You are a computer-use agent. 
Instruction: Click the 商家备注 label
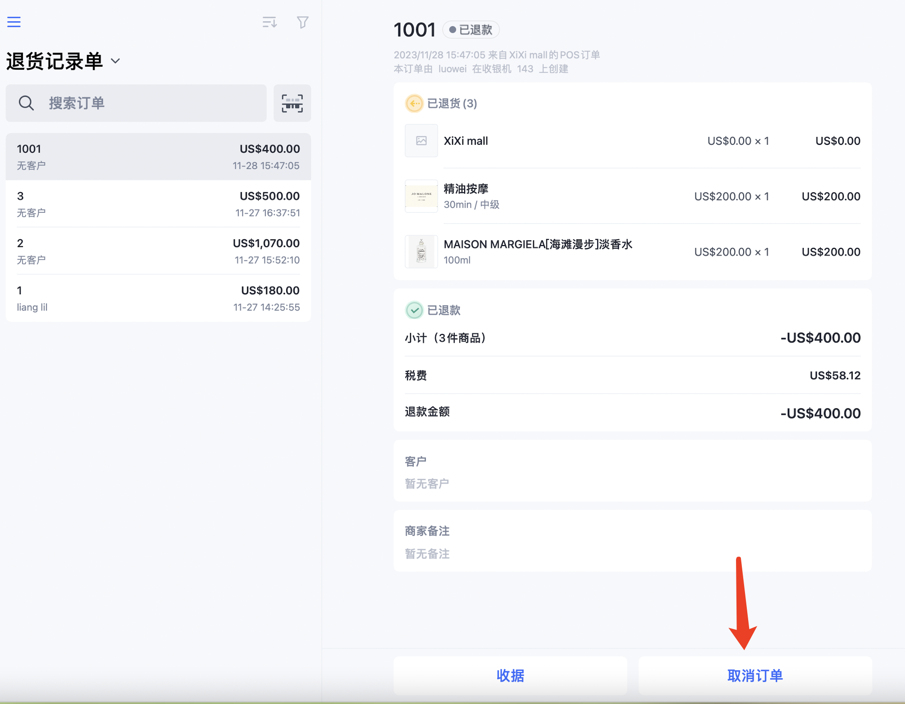pyautogui.click(x=427, y=531)
